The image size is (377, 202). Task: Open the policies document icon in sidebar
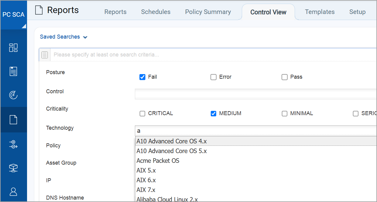13,71
